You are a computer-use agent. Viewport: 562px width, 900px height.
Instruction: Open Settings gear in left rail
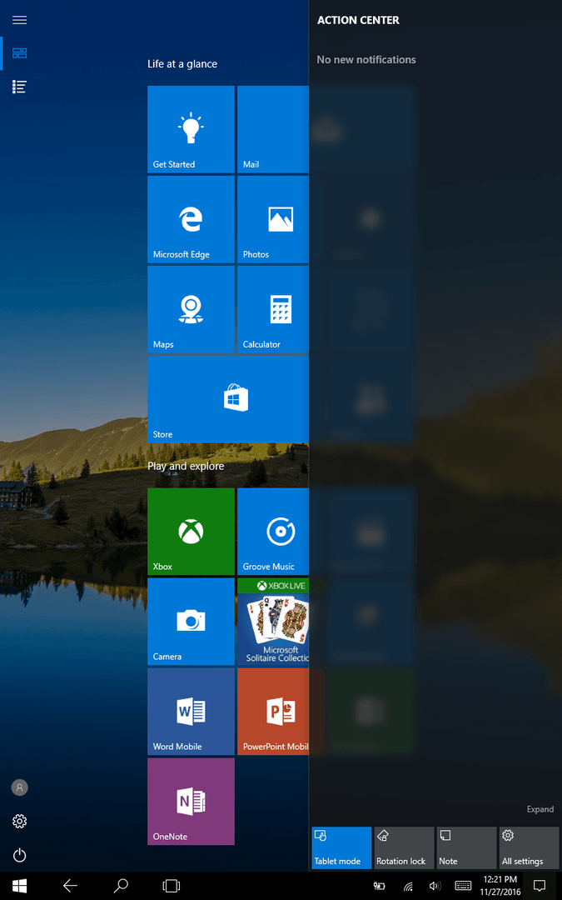click(19, 822)
